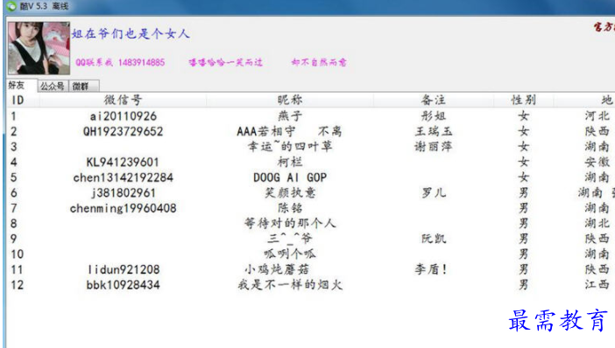Click nickname 小鸡炖蘑菇
The image size is (615, 348).
point(277,269)
